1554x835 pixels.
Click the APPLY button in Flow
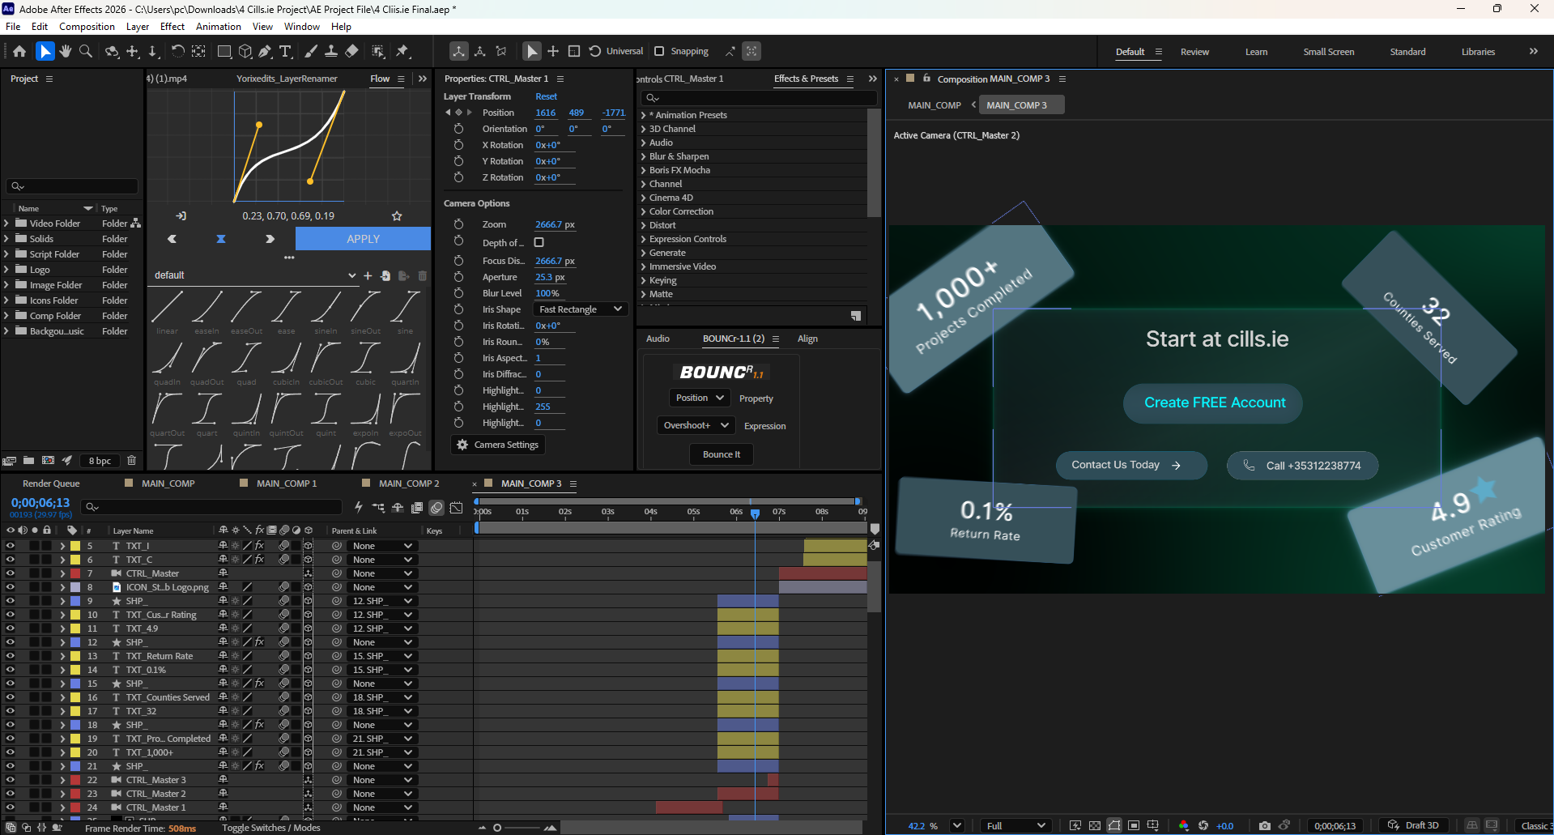click(363, 239)
